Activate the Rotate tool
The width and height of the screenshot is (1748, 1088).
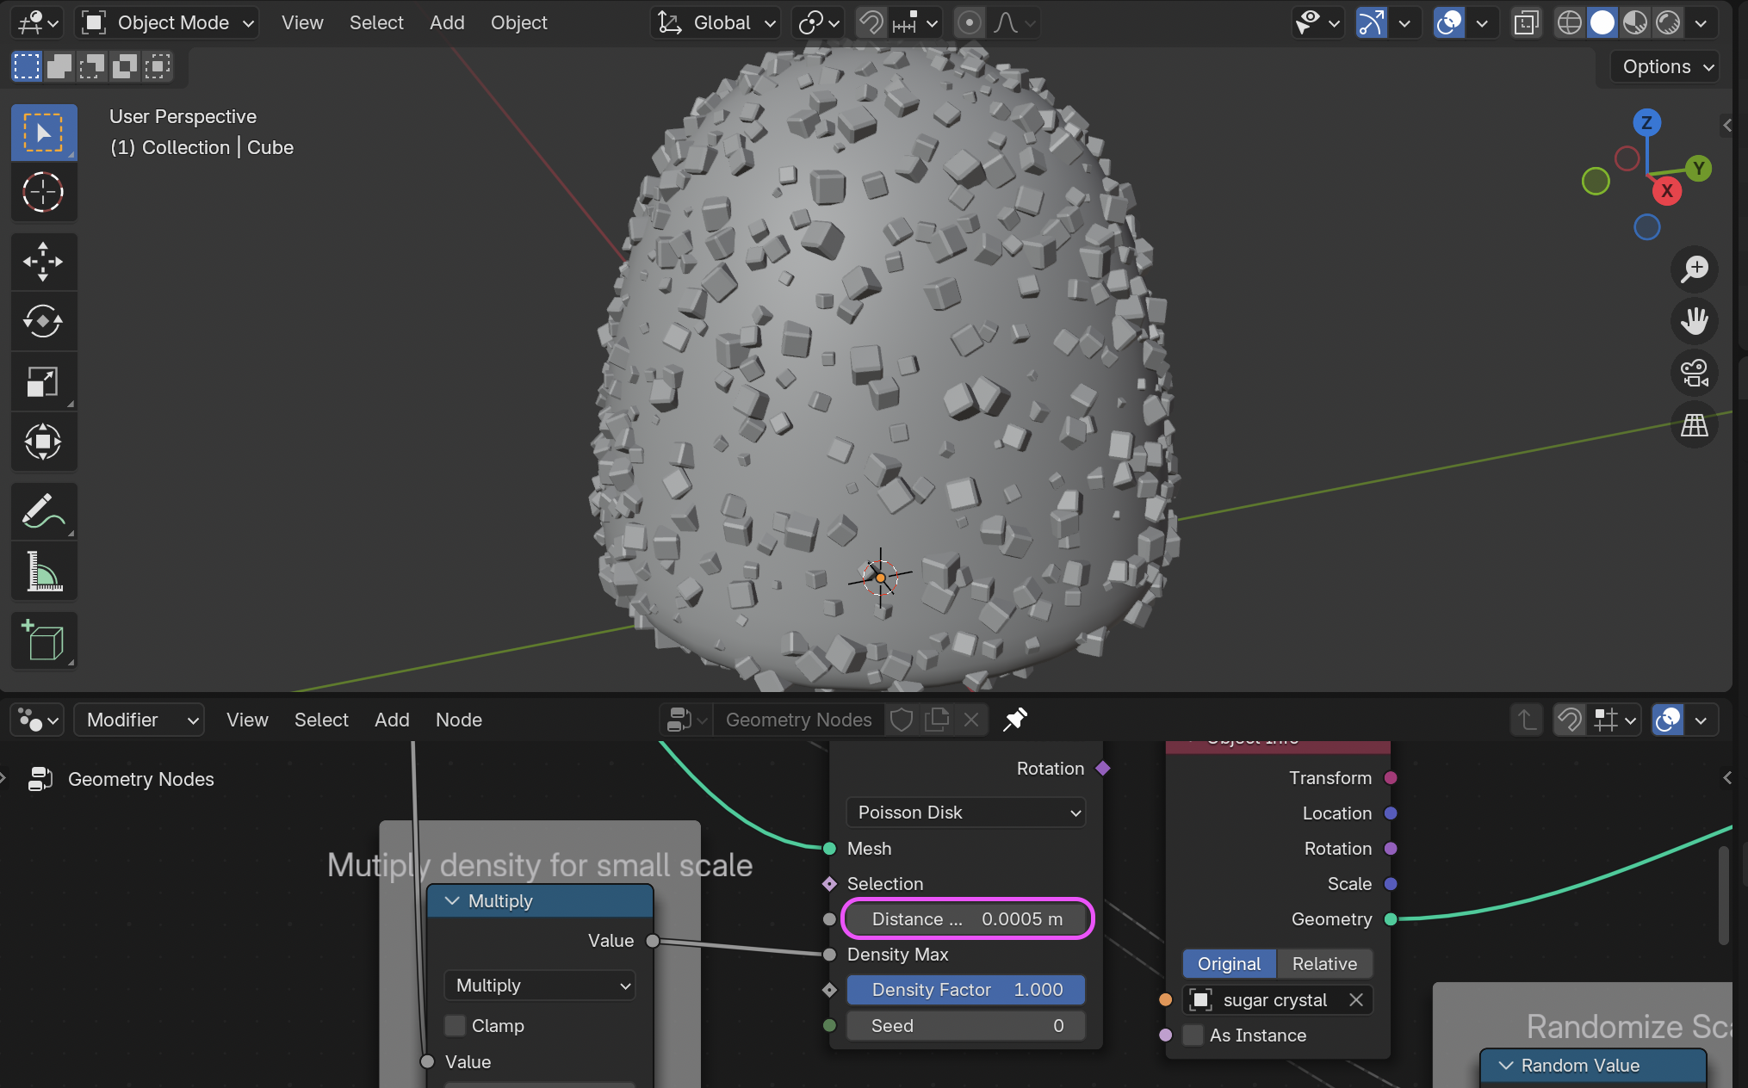[x=43, y=322]
